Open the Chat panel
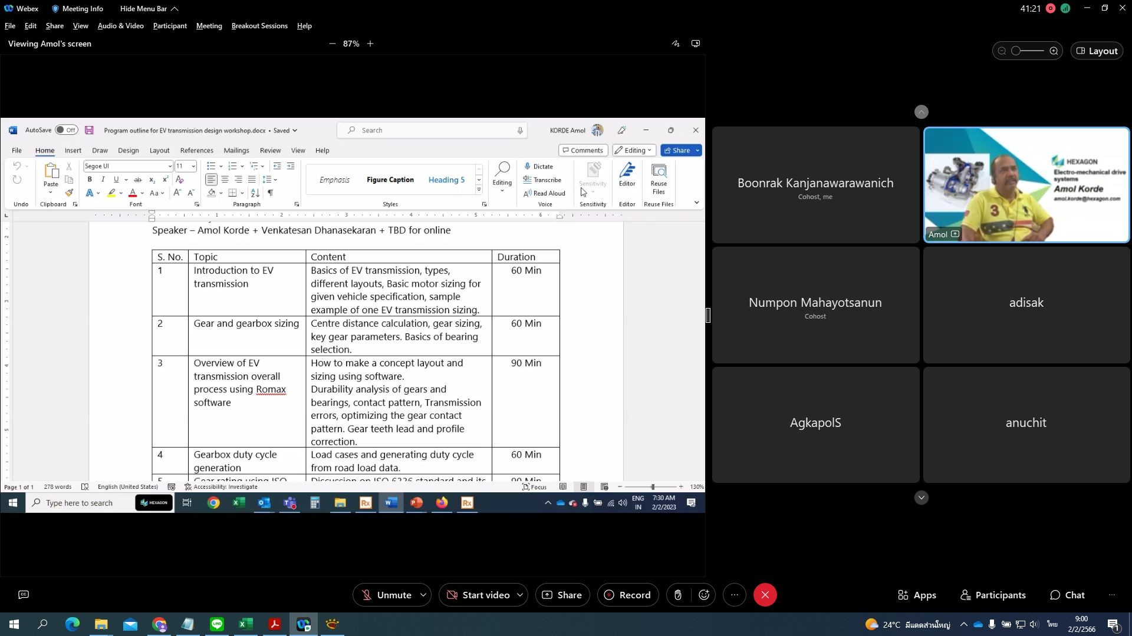 pyautogui.click(x=1067, y=595)
